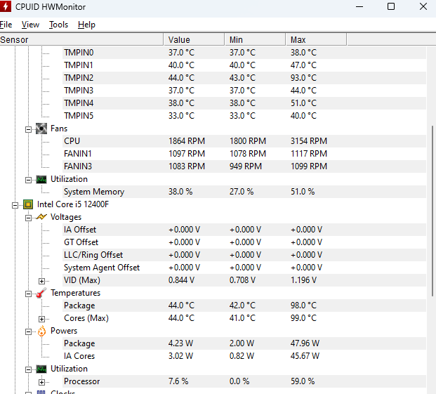Select the System Agent Offset row
Image resolution: width=436 pixels, height=394 pixels.
click(x=244, y=268)
